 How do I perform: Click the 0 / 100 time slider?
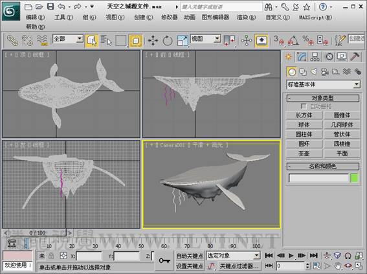[38, 233]
